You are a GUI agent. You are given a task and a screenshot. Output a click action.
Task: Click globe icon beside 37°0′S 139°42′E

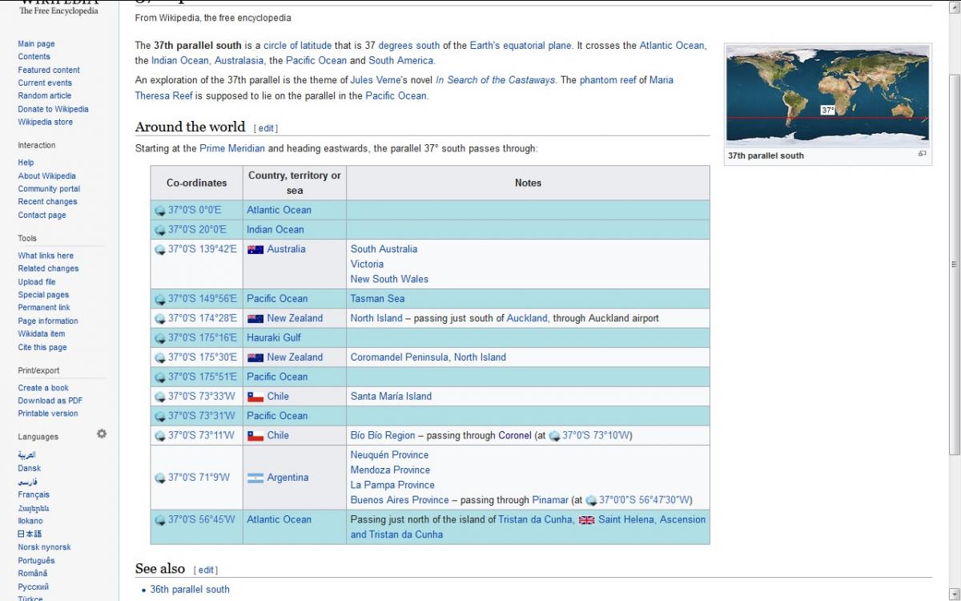pyautogui.click(x=160, y=250)
